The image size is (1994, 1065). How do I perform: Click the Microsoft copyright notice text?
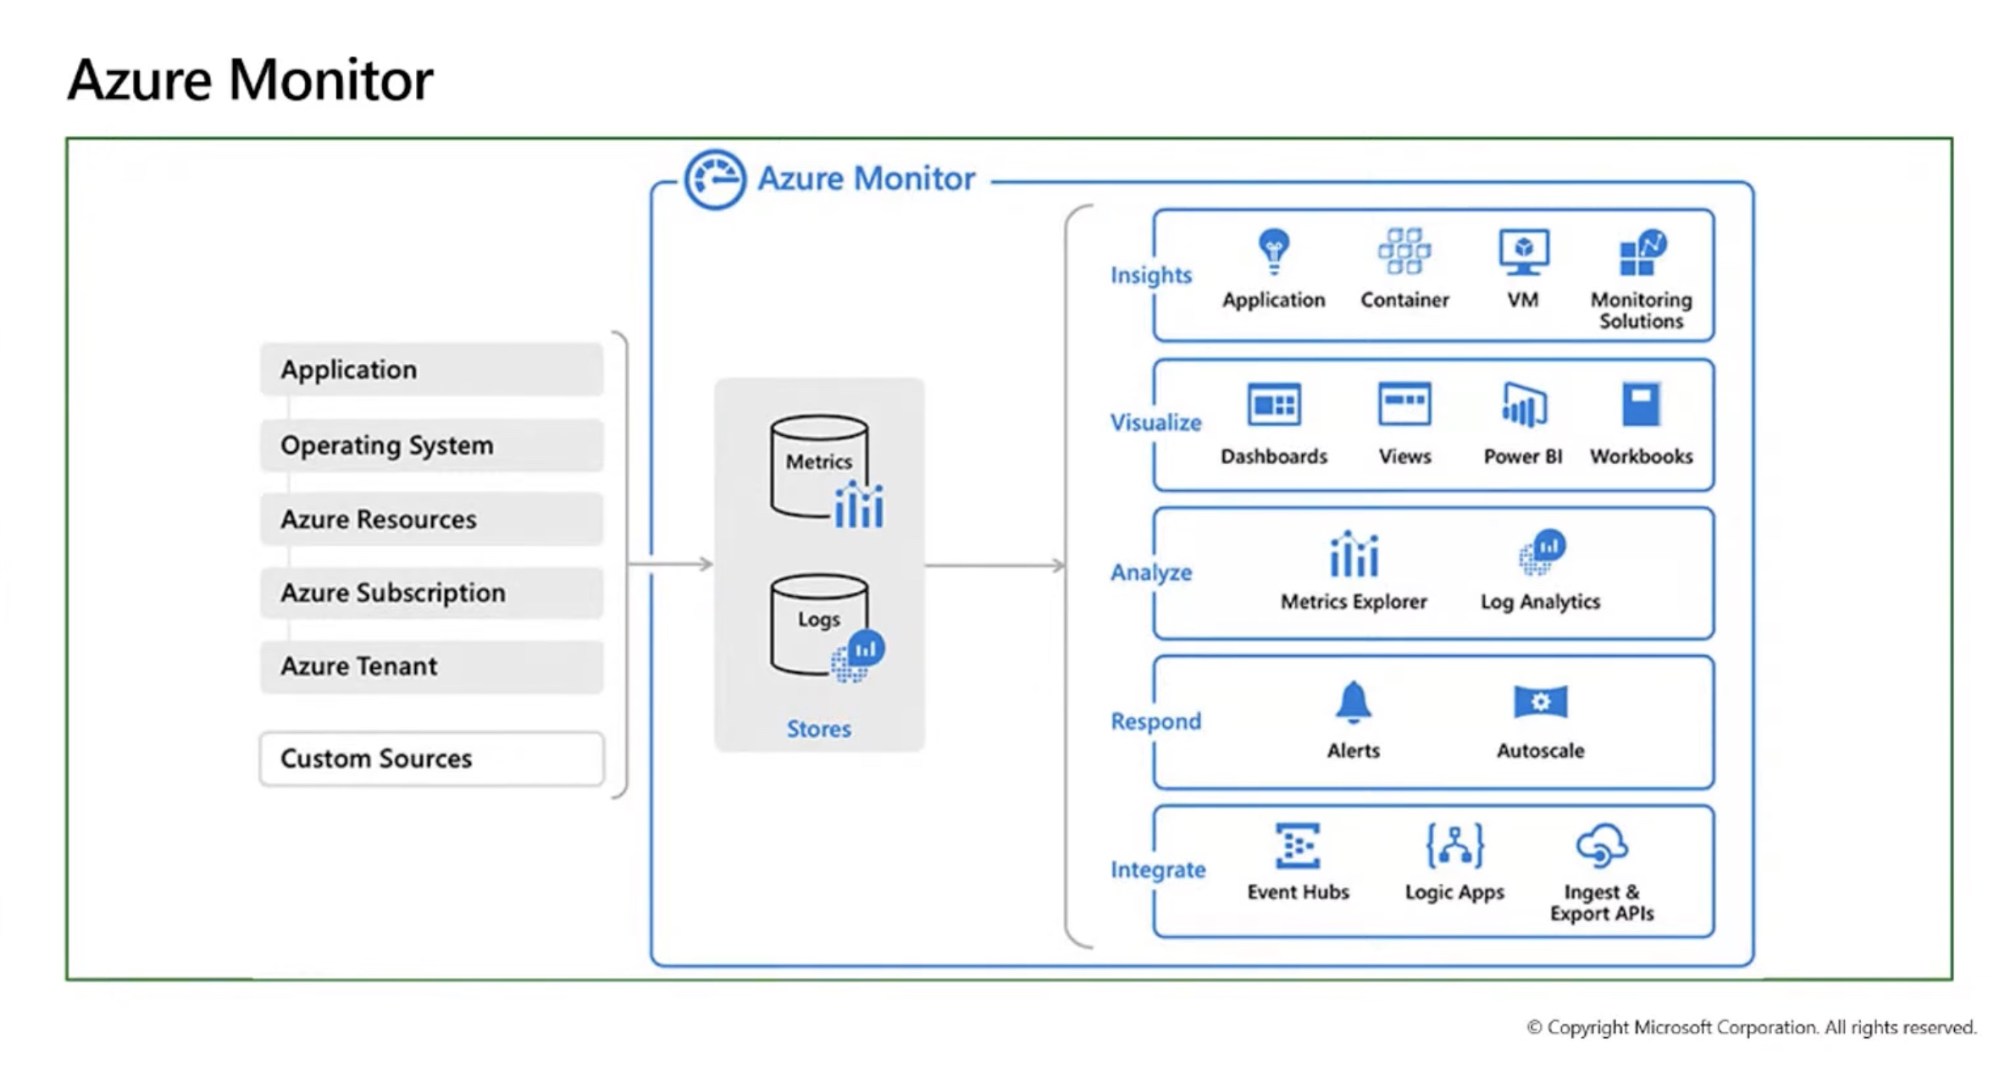(x=1751, y=1028)
